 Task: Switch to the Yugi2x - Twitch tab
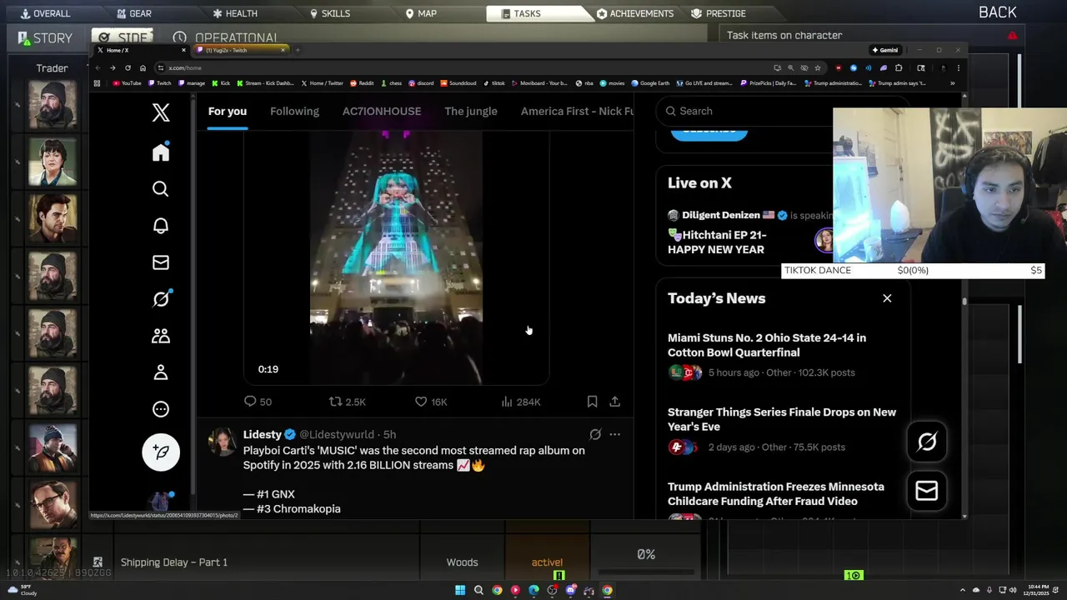pyautogui.click(x=240, y=50)
